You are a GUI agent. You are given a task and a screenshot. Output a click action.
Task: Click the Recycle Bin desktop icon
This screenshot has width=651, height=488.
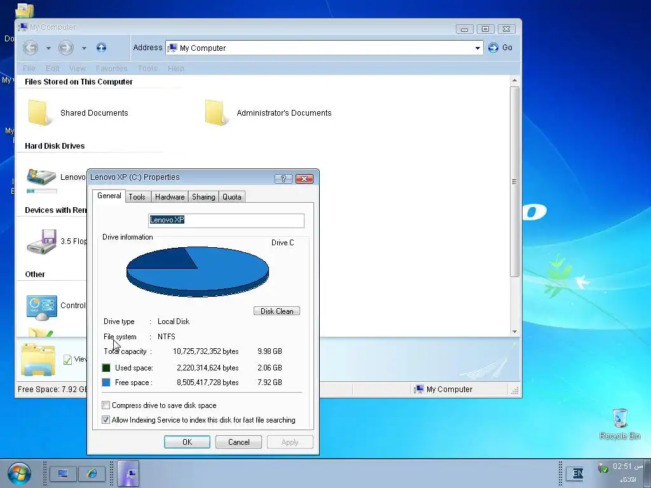pyautogui.click(x=620, y=418)
